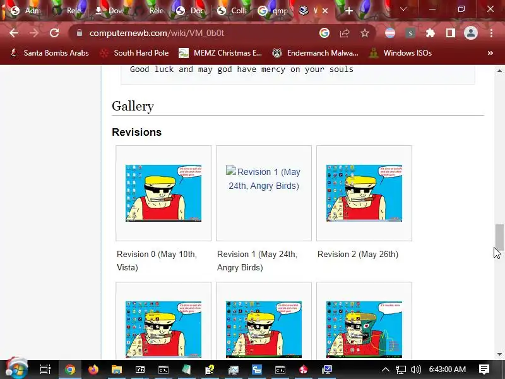Share this page via share icon
The height and width of the screenshot is (379, 505).
(x=345, y=33)
